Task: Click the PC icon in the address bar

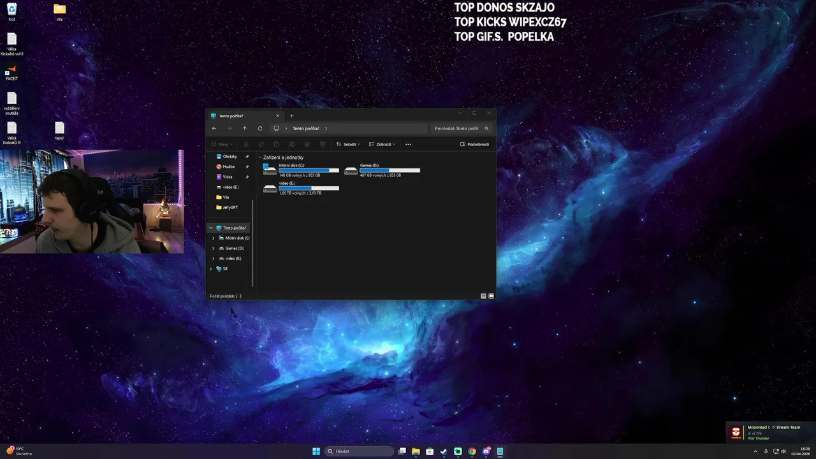Action: (276, 128)
